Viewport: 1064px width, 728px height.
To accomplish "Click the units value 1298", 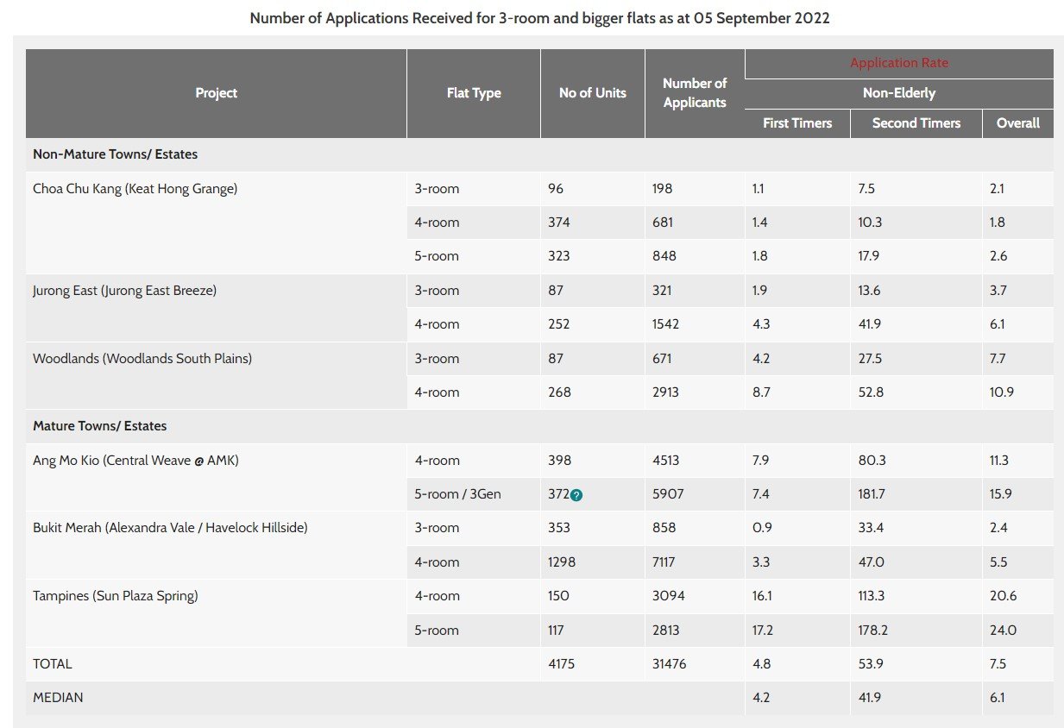I will tap(562, 562).
